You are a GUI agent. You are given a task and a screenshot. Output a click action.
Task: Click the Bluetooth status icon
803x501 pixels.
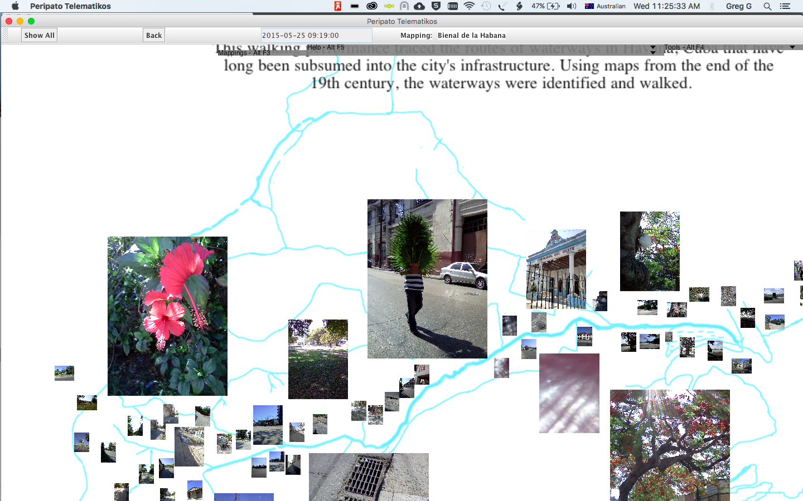point(712,6)
